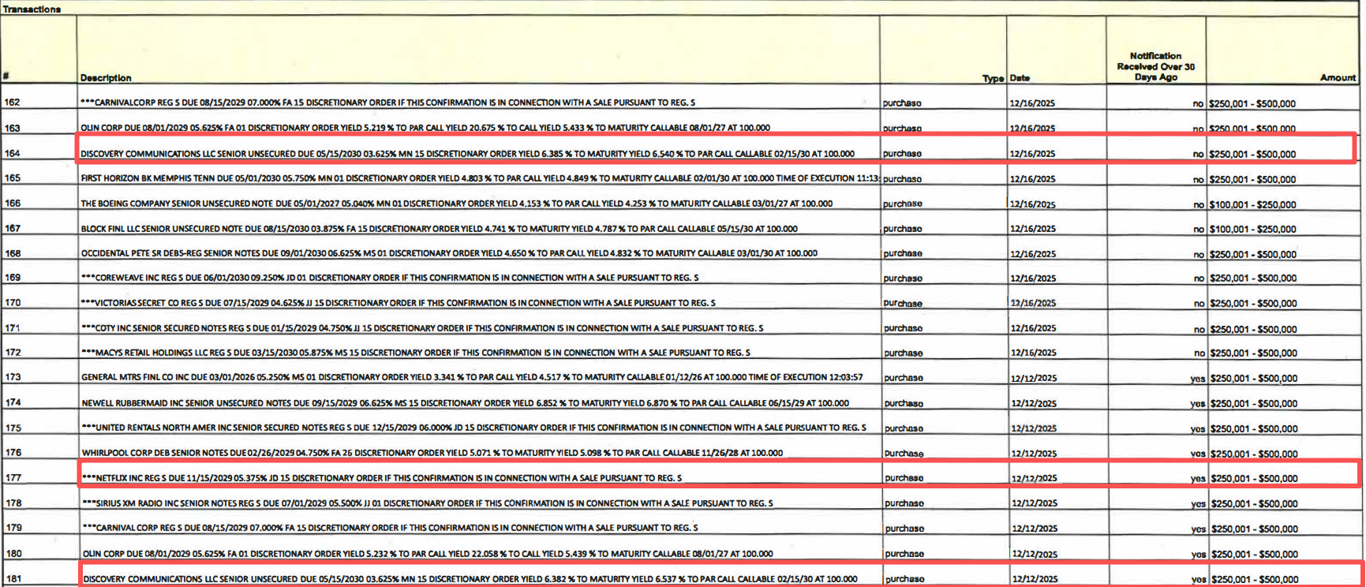Click the 'purchase' type for Sirius XM
This screenshot has width=1366, height=587.
(904, 503)
